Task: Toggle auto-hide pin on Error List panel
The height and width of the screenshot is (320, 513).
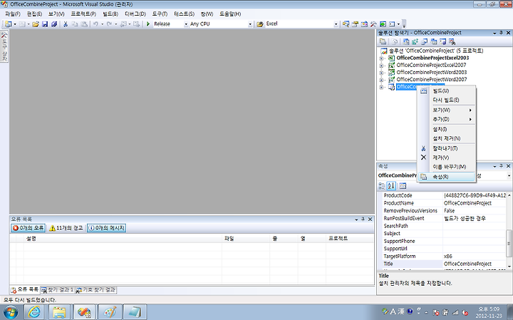Action: (363, 219)
